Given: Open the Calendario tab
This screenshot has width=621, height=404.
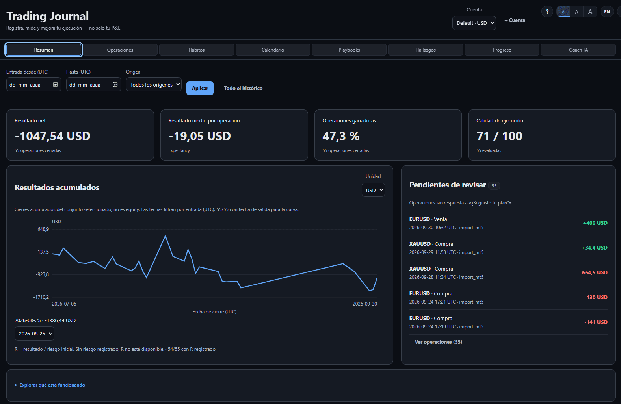Looking at the screenshot, I should [x=273, y=50].
